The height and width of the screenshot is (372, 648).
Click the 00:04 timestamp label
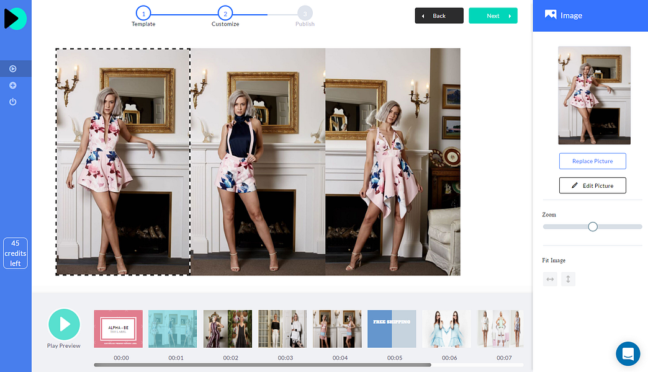pos(340,358)
